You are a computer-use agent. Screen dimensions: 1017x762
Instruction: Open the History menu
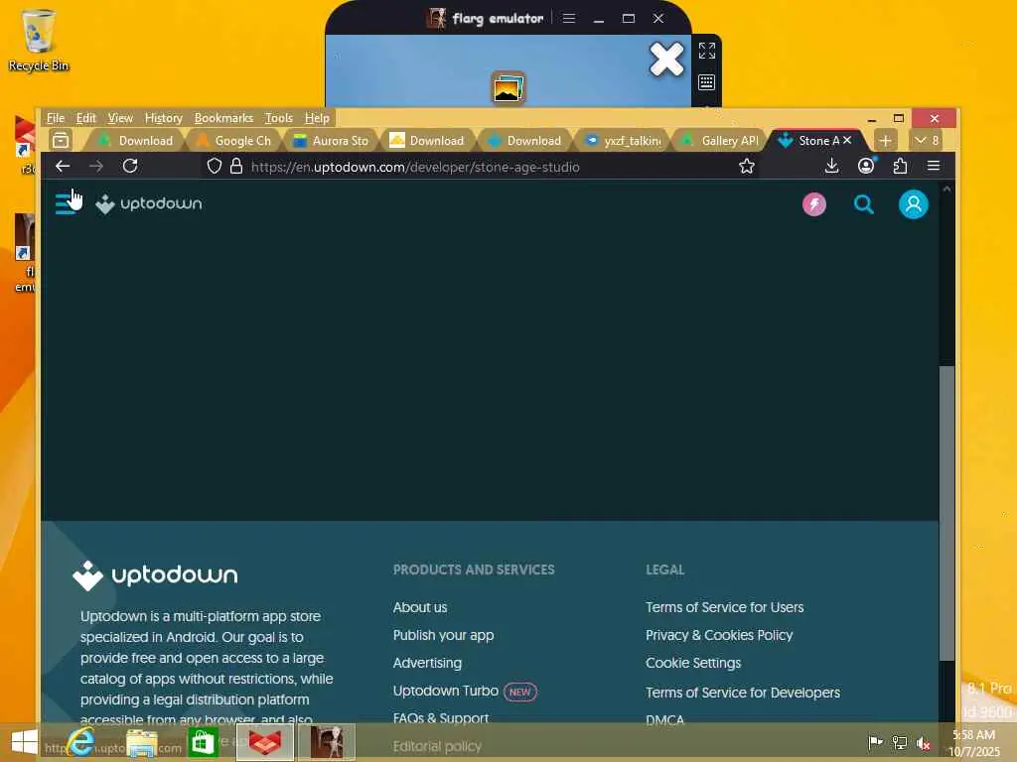click(x=164, y=118)
